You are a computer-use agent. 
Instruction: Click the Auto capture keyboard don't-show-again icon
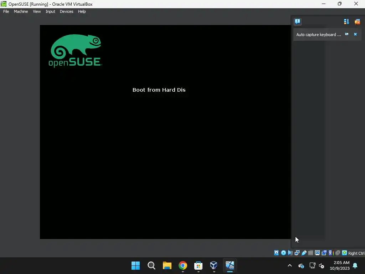pyautogui.click(x=346, y=34)
